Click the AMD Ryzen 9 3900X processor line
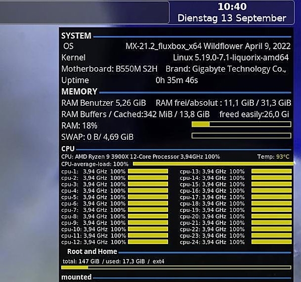301x282 pixels. 140,157
